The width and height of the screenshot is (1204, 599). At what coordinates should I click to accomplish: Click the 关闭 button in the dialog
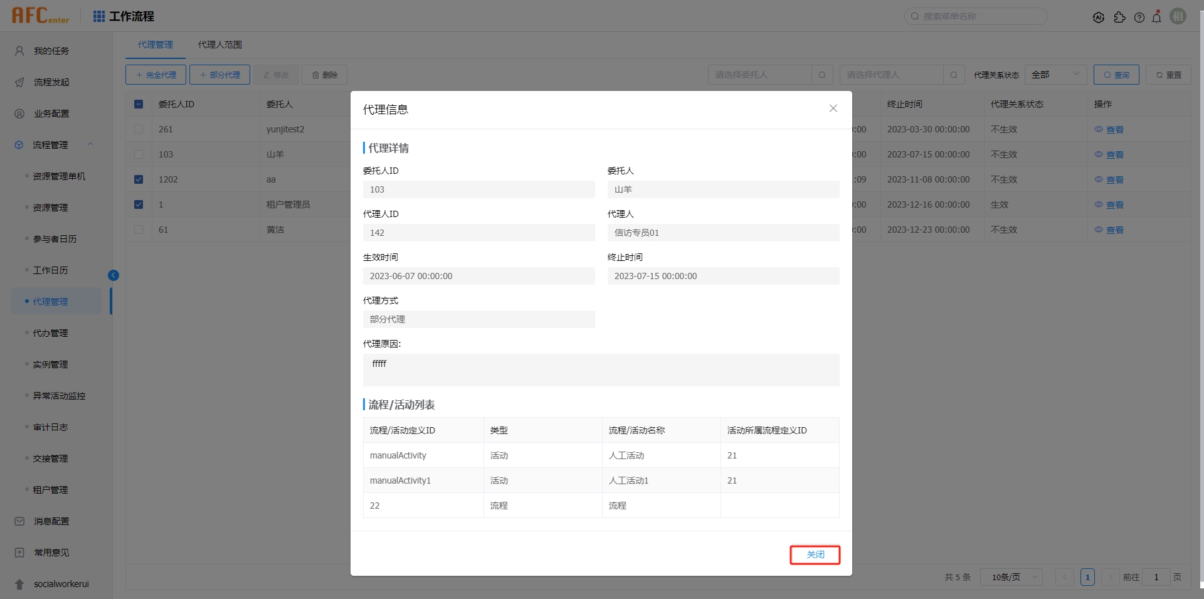815,554
